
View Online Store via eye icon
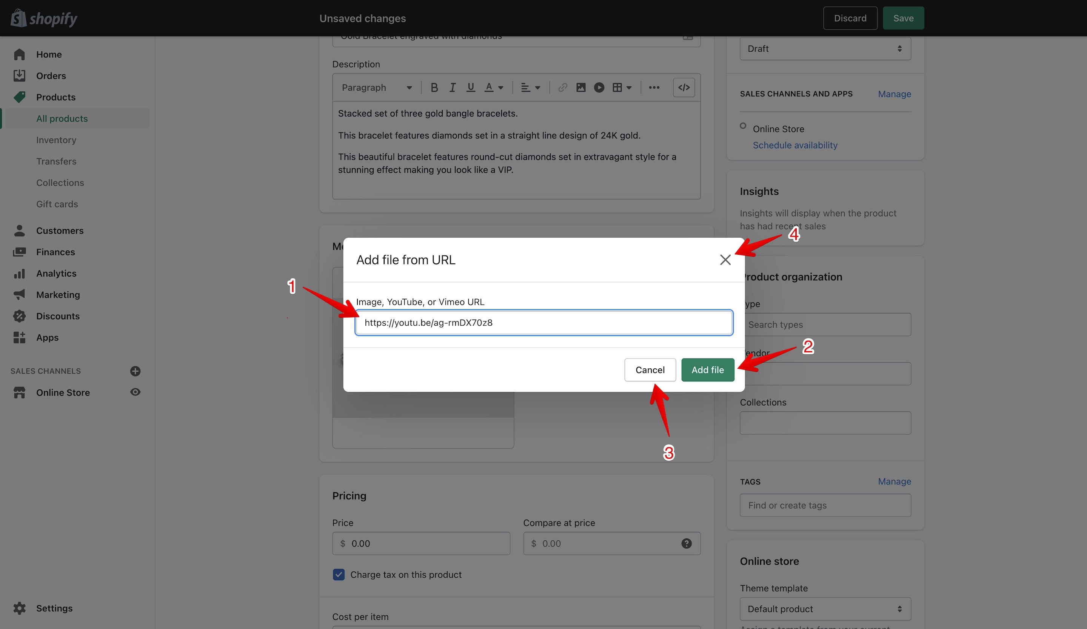coord(135,392)
